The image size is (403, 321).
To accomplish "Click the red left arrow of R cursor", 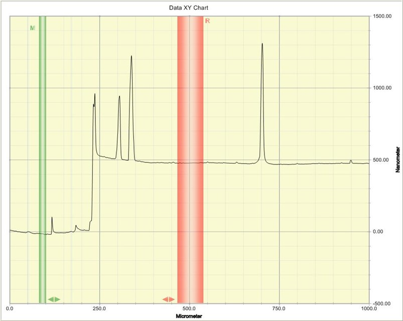I will click(x=165, y=299).
